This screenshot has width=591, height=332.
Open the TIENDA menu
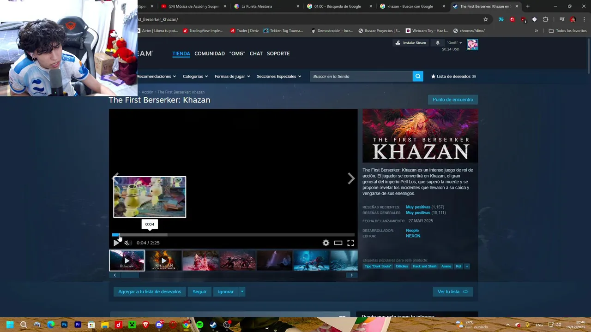coord(181,53)
